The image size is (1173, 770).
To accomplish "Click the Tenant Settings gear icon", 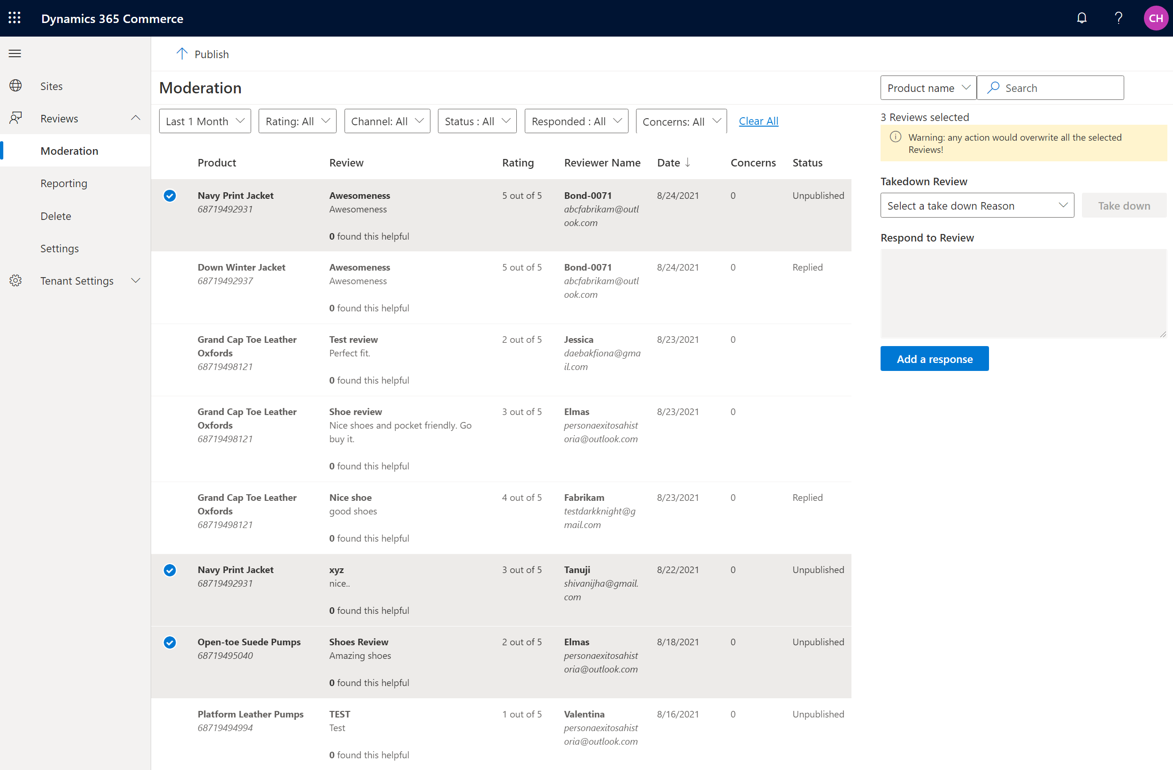I will click(15, 280).
